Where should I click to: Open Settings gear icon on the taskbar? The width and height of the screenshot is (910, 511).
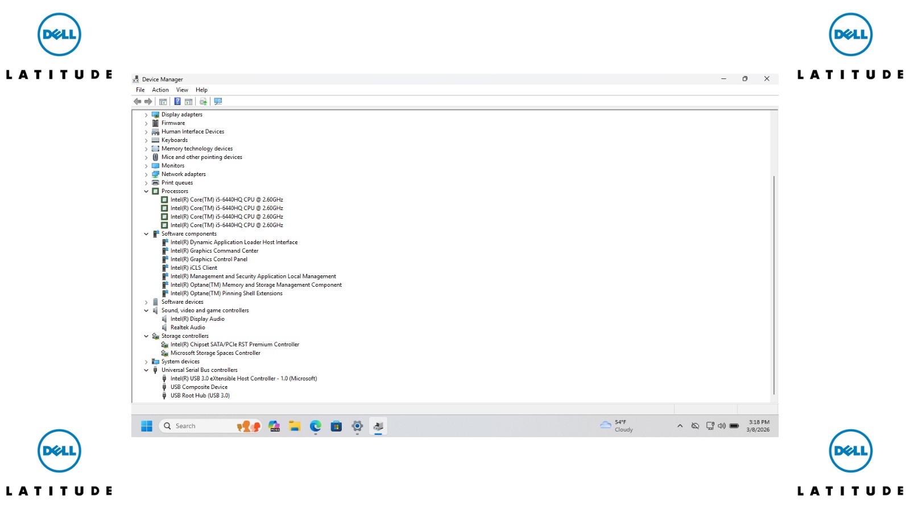click(357, 426)
